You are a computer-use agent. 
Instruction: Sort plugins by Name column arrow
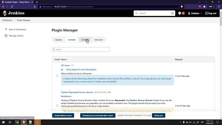(68, 59)
